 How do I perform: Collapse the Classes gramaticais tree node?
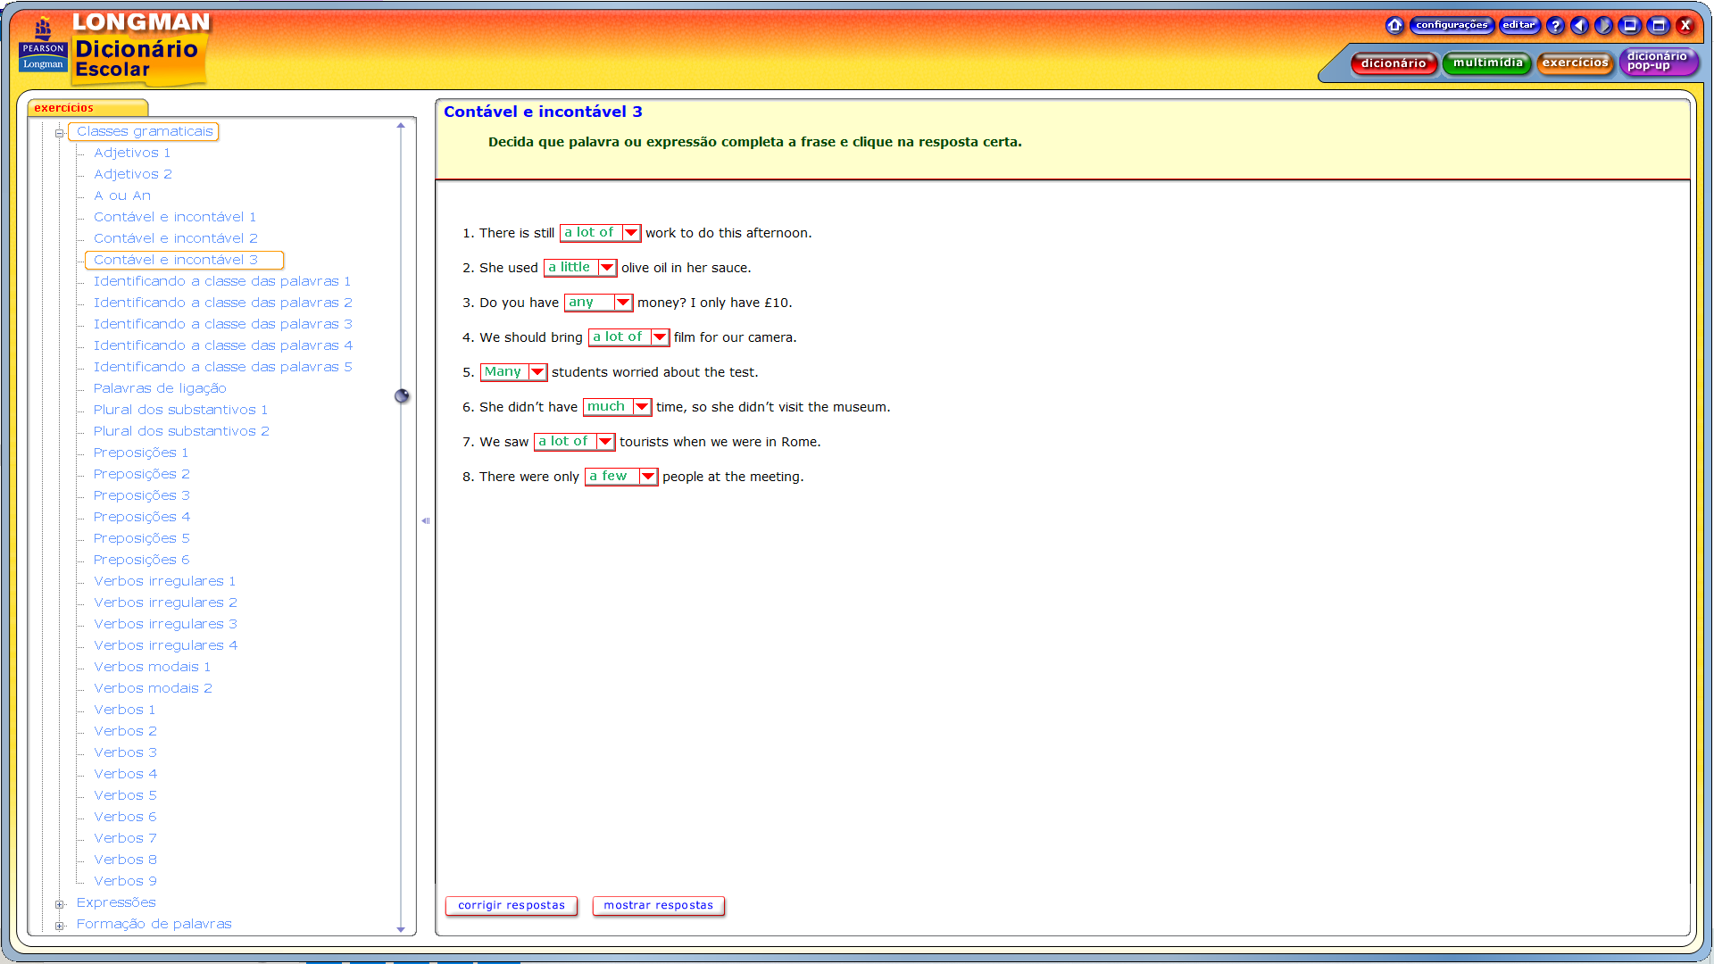pos(60,133)
